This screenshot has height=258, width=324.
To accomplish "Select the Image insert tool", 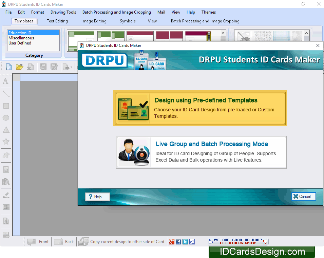I will coord(6,169).
